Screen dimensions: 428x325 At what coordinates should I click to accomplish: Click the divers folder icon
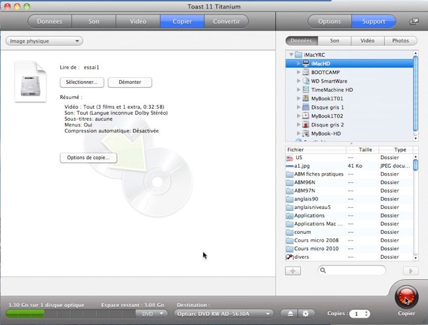point(290,257)
